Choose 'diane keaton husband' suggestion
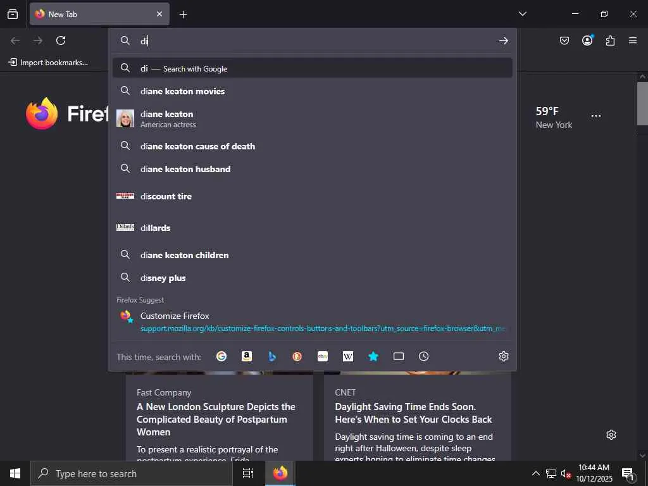 coord(313,168)
